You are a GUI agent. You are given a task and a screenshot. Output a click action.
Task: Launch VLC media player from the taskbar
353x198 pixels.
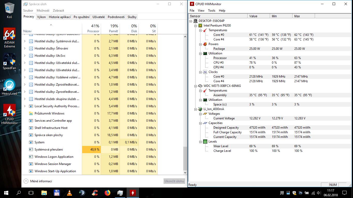pos(70,193)
